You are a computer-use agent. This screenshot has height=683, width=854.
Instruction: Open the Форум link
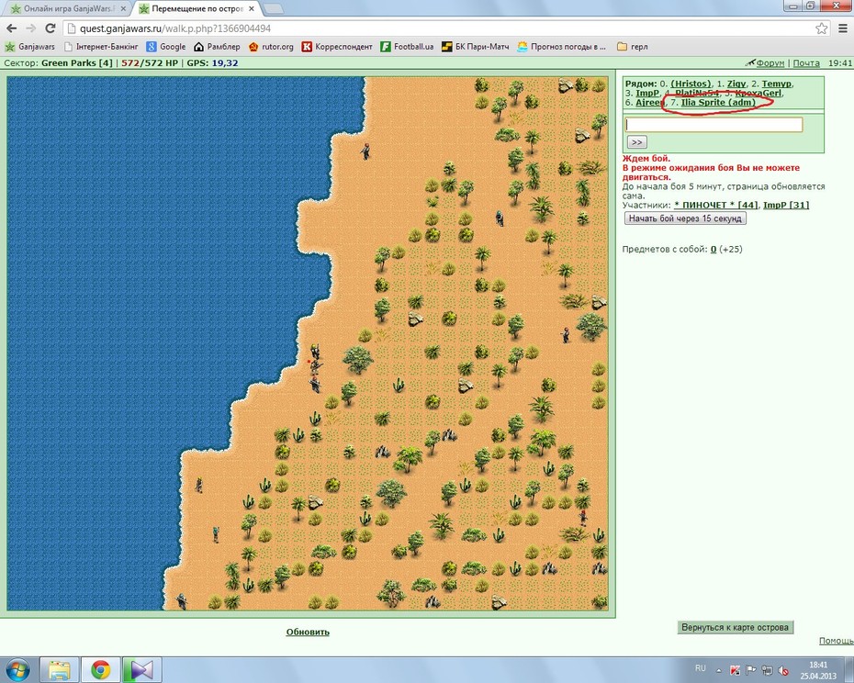pos(770,63)
